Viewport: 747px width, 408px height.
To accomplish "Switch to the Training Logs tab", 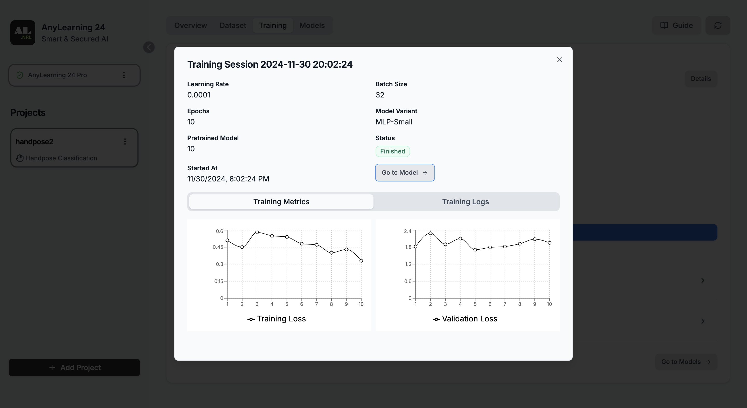I will point(465,202).
